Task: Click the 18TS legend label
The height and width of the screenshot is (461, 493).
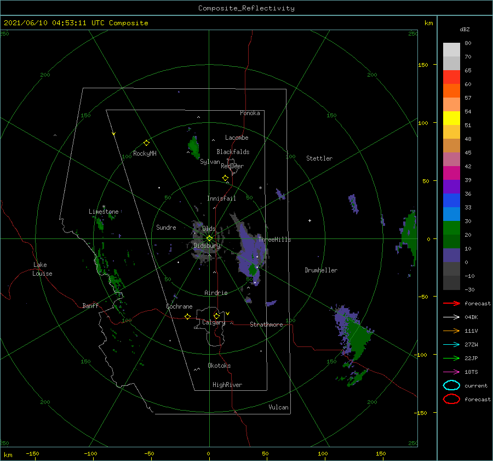Action: click(471, 372)
